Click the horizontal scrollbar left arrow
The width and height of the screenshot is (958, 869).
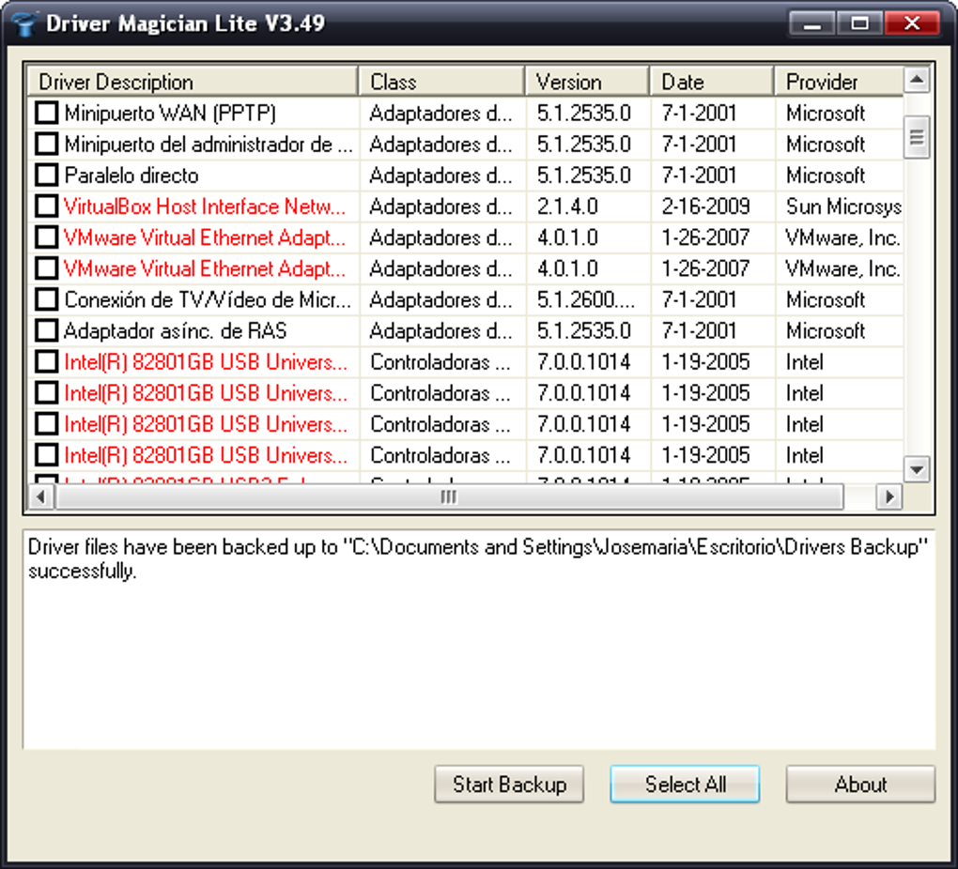pos(41,497)
